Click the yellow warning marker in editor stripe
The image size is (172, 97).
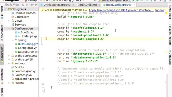pos(166,13)
